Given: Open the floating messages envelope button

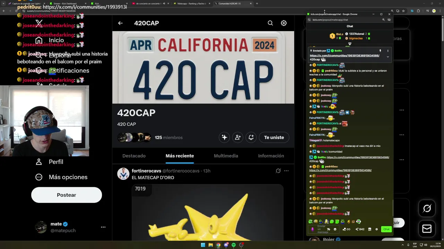Looking at the screenshot, I should coord(427,229).
